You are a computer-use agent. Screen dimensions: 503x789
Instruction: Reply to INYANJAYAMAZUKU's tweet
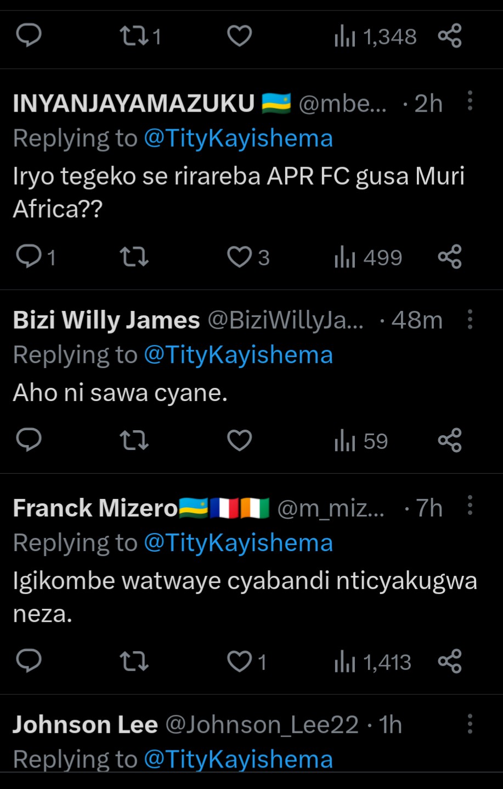click(29, 257)
